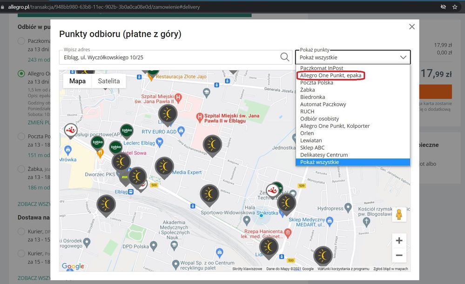Switch map to Satelita view
Viewport: 465px width, 284px height.
tap(109, 81)
